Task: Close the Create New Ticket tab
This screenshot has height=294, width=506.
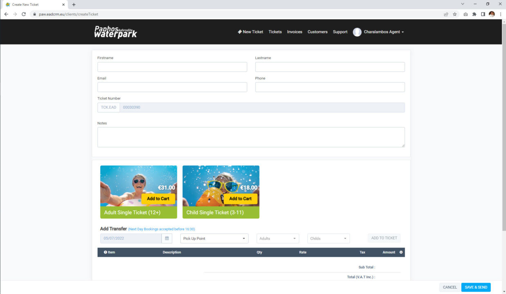Action: pyautogui.click(x=64, y=4)
